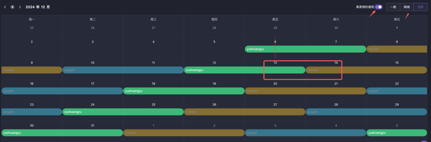Select date 11 in the calendar
The image size is (431, 142).
154,63
